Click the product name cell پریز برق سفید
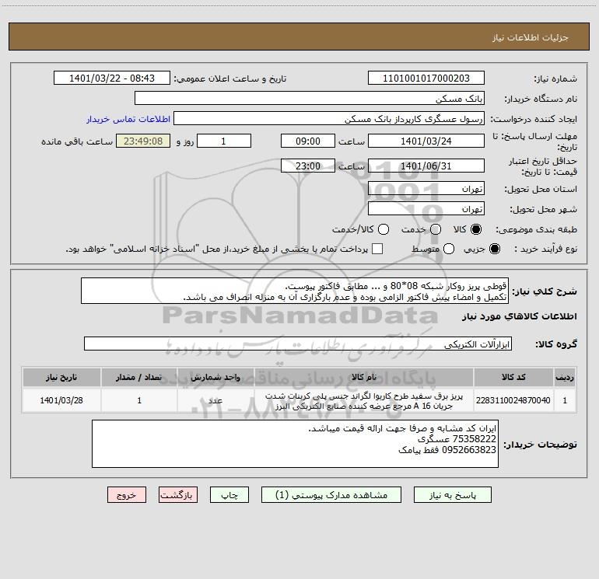Screen dimensions: 599x579 pyautogui.click(x=364, y=400)
